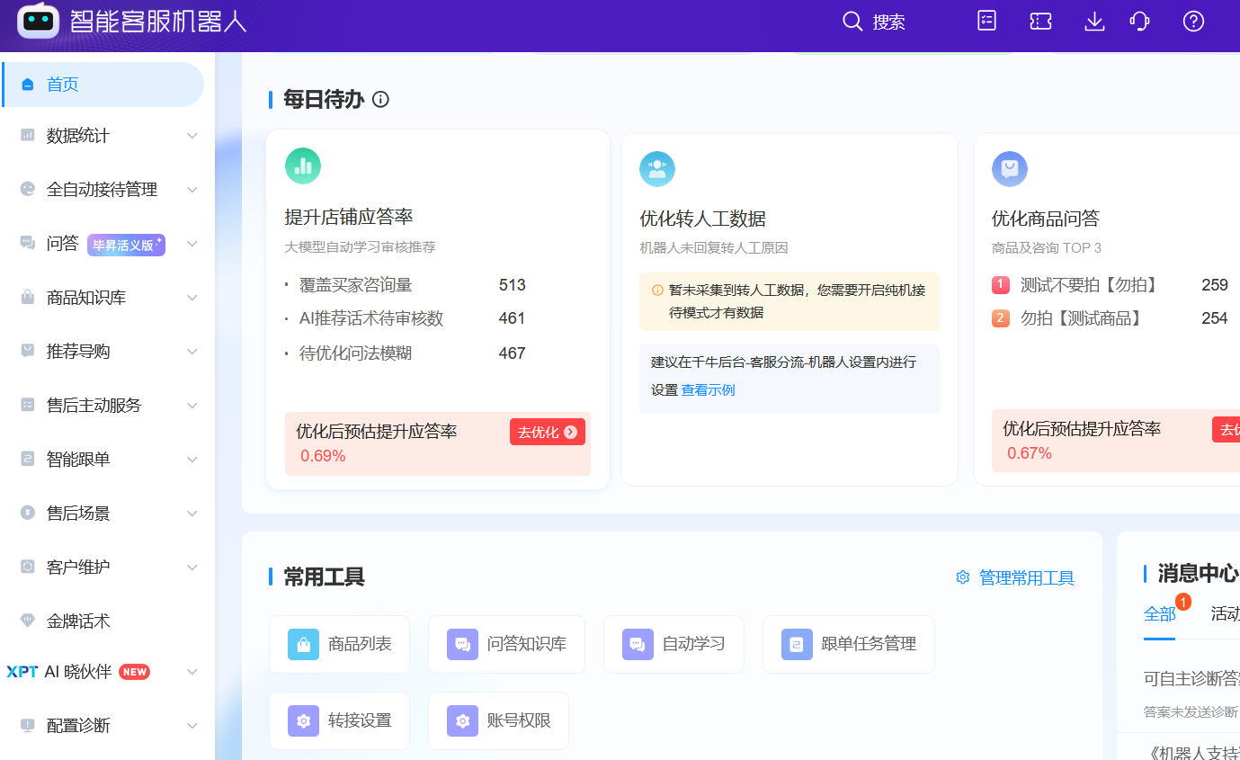
Task: Open the customer service headset icon
Action: [1139, 22]
